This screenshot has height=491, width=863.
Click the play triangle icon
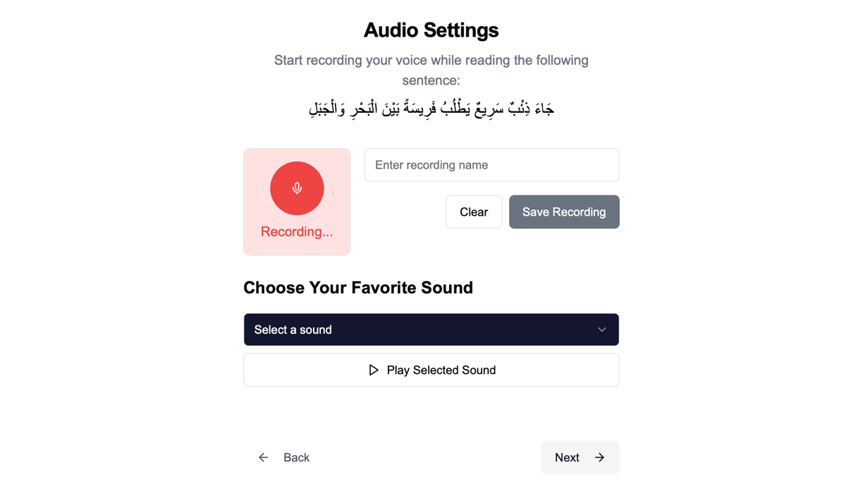tap(374, 370)
